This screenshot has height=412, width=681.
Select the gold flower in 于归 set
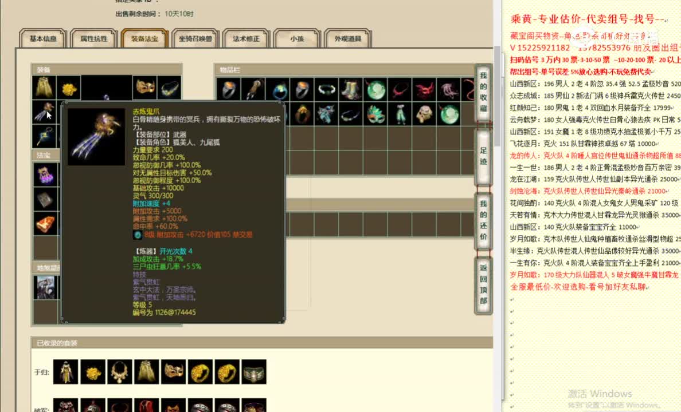92,372
